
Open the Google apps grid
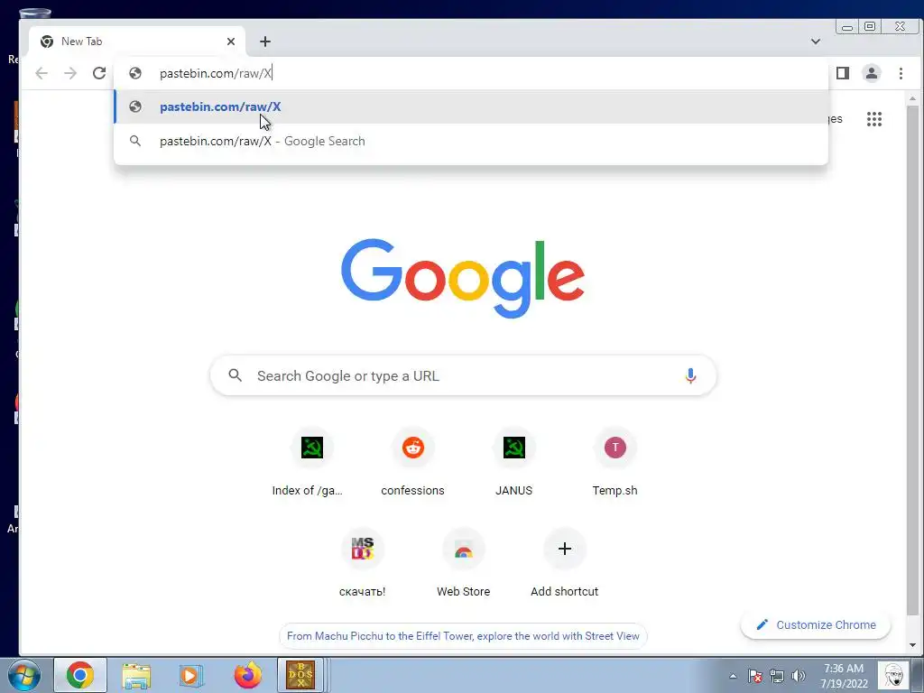[874, 119]
